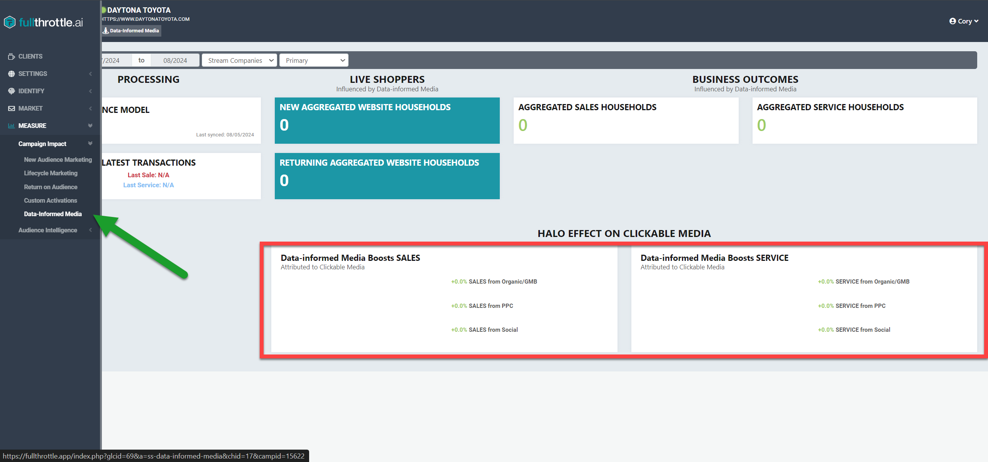Select Lifecycle Marketing menu item
988x462 pixels.
point(51,173)
